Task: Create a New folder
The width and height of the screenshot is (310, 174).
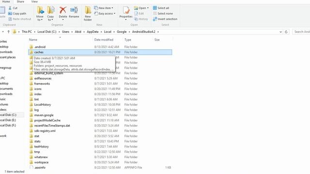Action: tap(88, 14)
